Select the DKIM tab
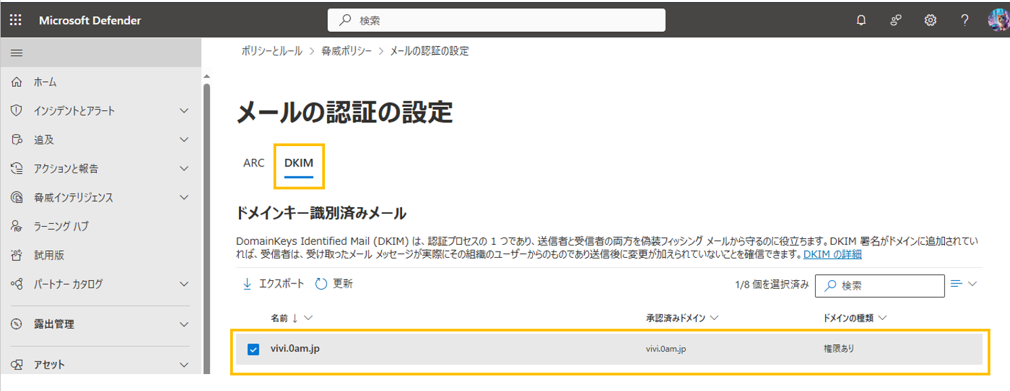The height and width of the screenshot is (391, 1010). (299, 163)
